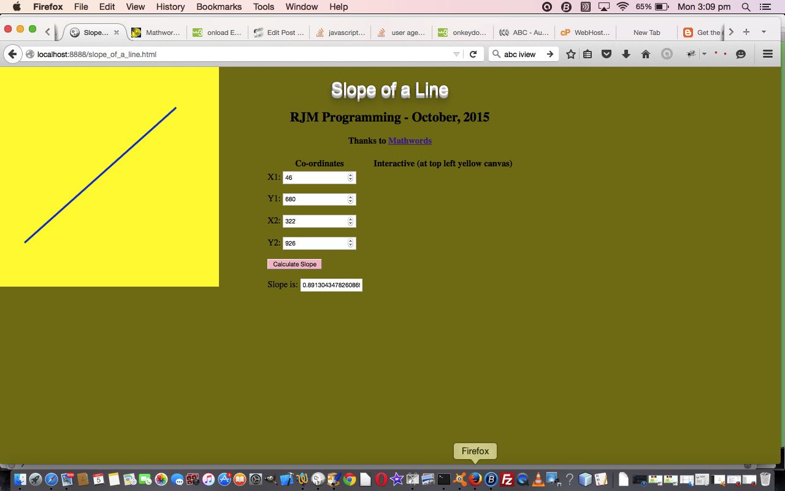Open the Firefox hamburger menu
The image size is (785, 491).
pyautogui.click(x=767, y=54)
